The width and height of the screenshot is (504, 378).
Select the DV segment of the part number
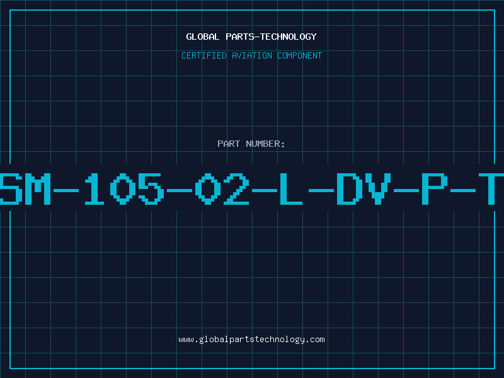point(364,188)
